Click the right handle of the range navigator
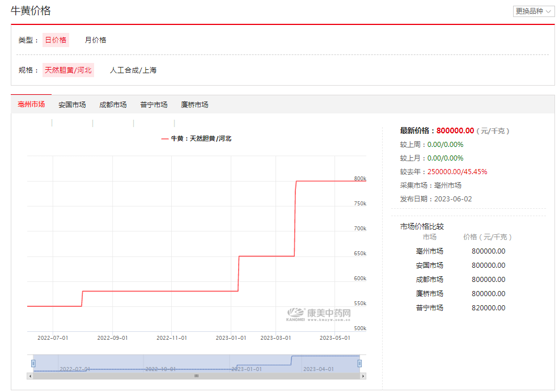 coord(359,363)
